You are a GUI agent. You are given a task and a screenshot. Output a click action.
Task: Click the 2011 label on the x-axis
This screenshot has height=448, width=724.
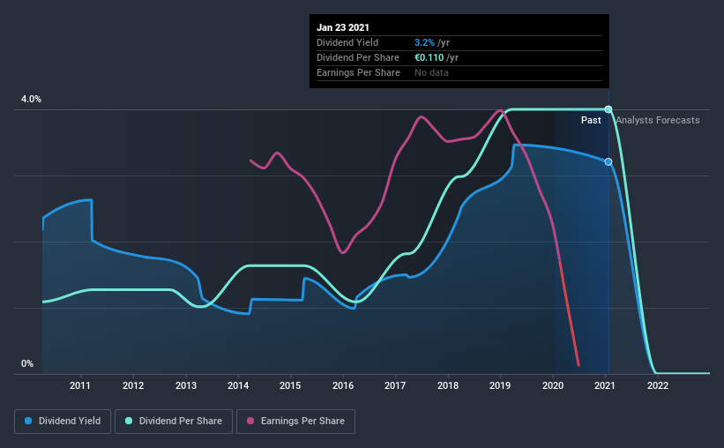(80, 385)
